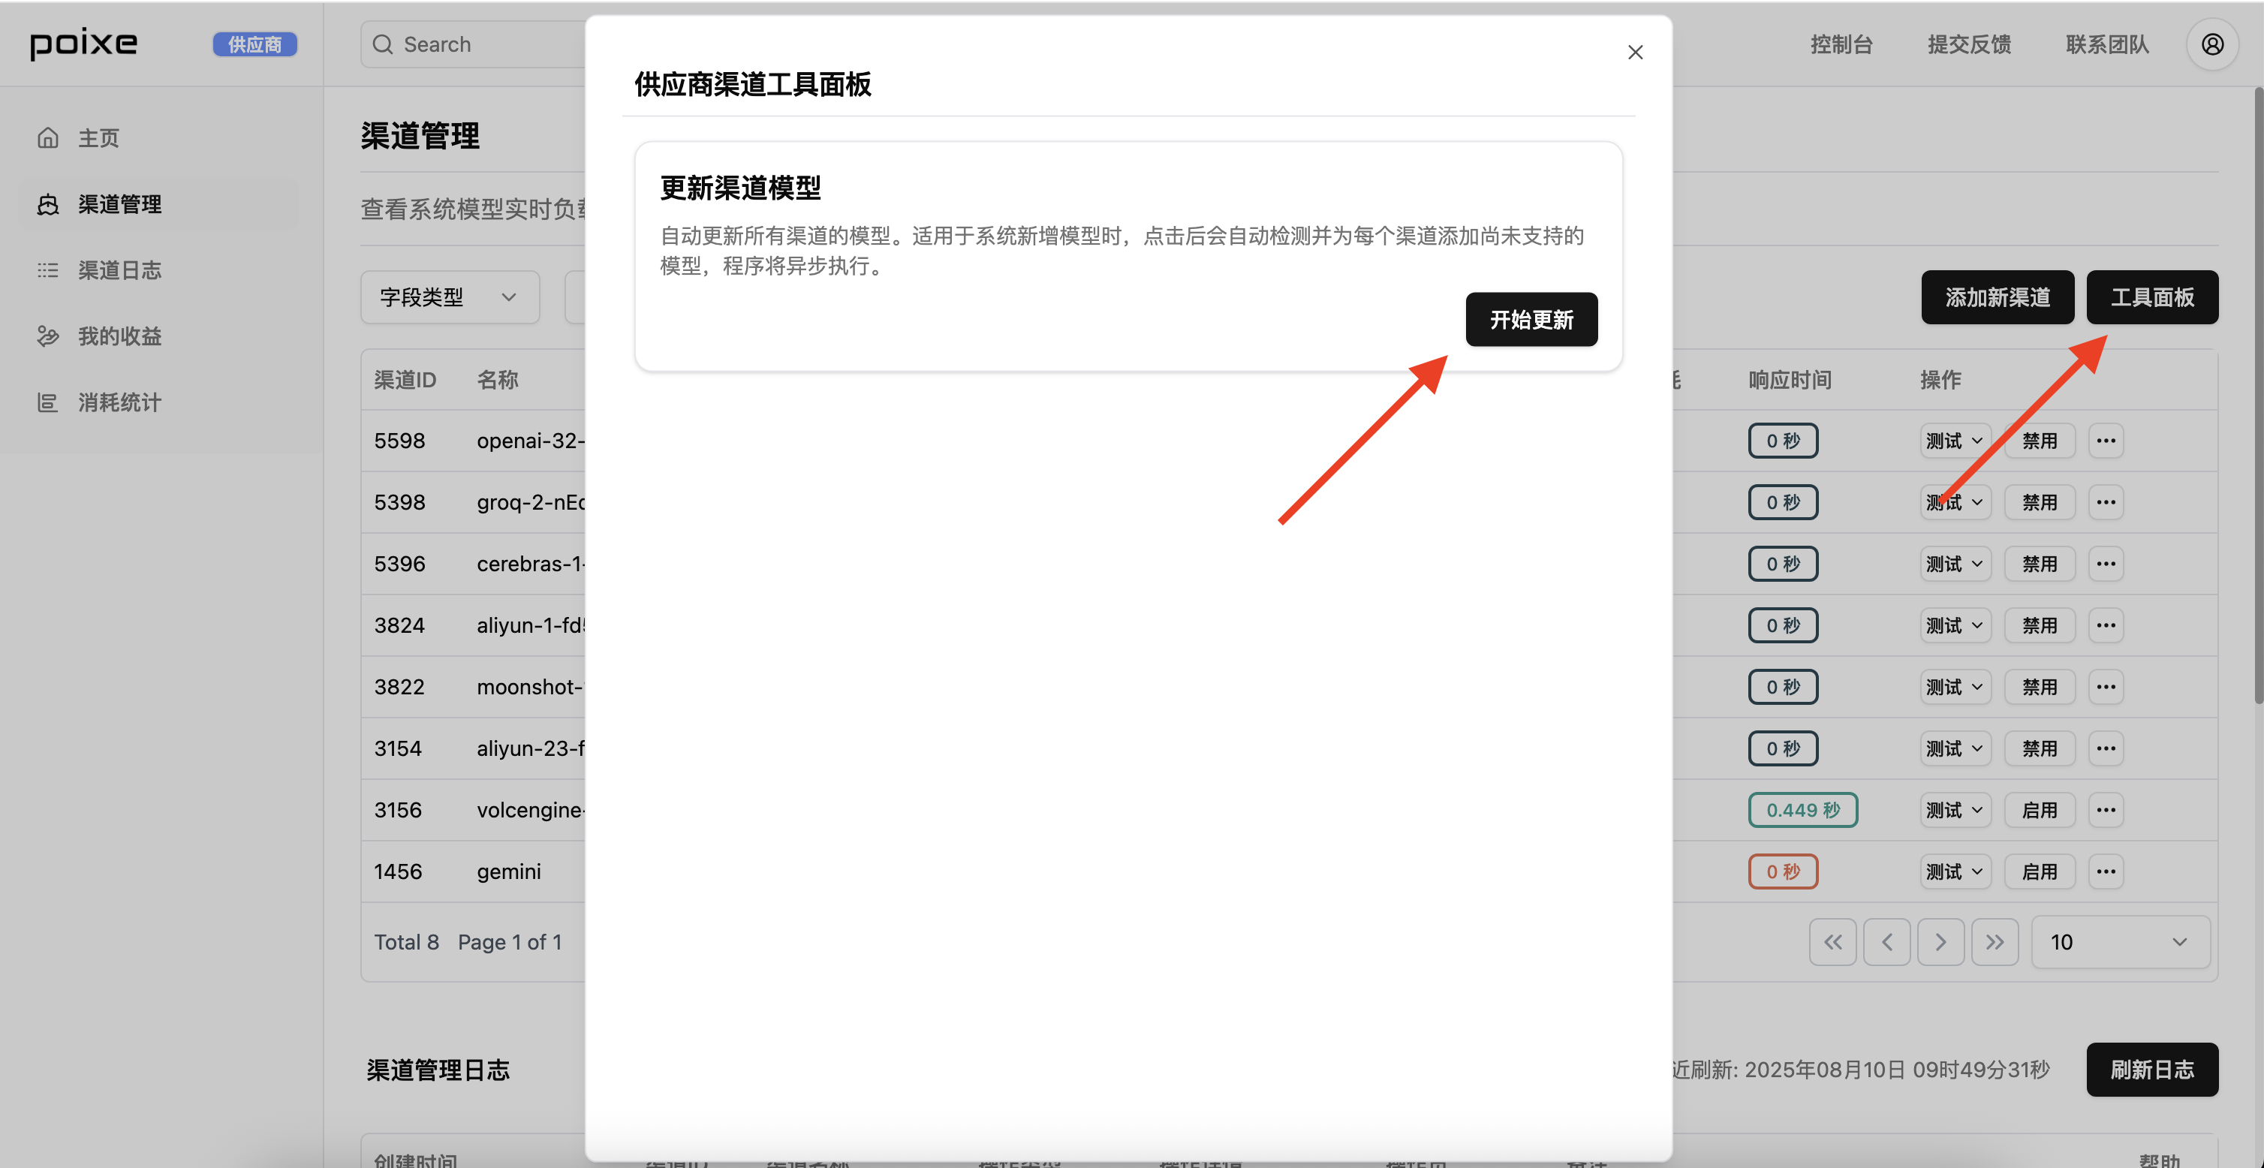The height and width of the screenshot is (1168, 2264).
Task: Close the 供应商渠道工具面板 dialog
Action: 1635,53
